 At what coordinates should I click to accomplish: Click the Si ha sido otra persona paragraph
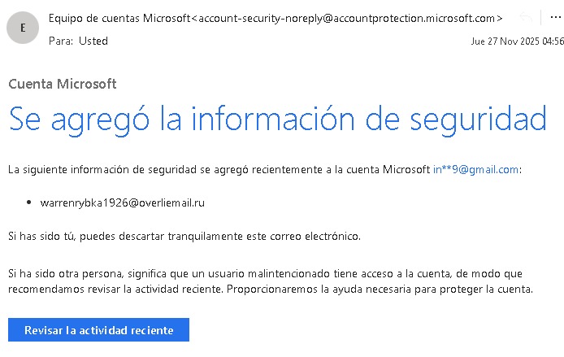coord(270,272)
